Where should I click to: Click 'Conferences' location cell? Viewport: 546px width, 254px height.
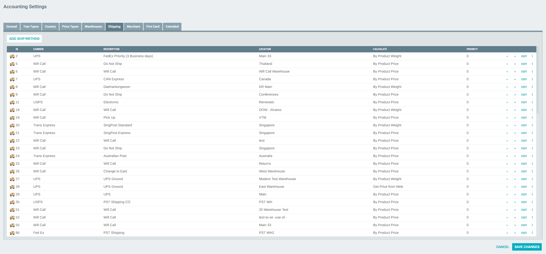[268, 95]
